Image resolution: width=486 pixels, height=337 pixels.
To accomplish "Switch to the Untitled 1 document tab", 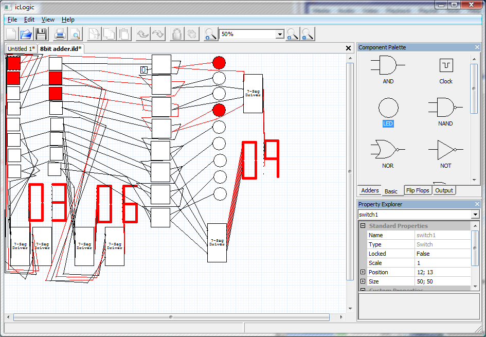I will pyautogui.click(x=21, y=49).
